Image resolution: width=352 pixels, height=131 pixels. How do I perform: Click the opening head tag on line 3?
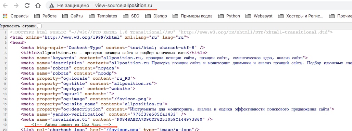(x=18, y=42)
